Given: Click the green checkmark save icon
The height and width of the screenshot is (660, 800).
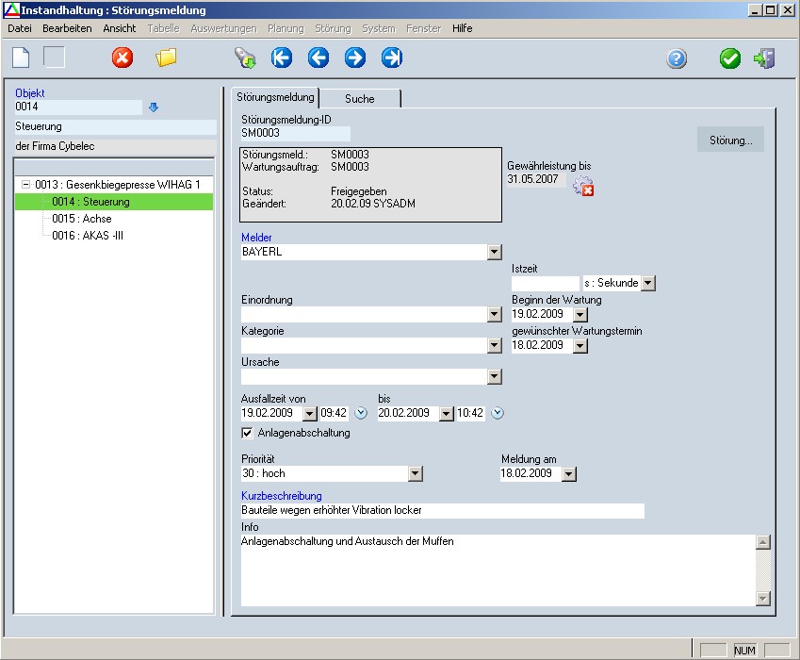Looking at the screenshot, I should (x=730, y=59).
